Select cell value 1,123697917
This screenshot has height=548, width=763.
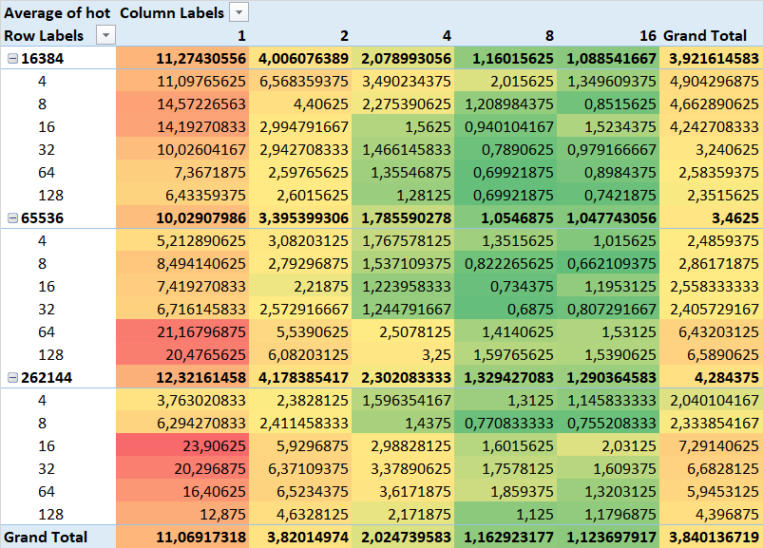point(611,537)
